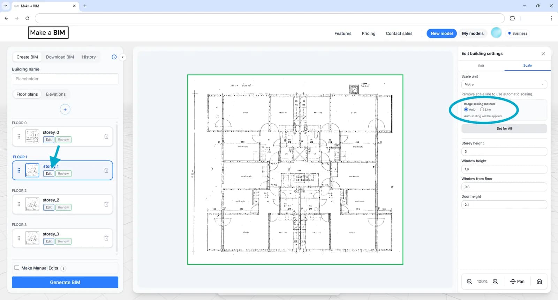Image resolution: width=558 pixels, height=300 pixels.
Task: Click the Building name input field
Action: pos(65,79)
